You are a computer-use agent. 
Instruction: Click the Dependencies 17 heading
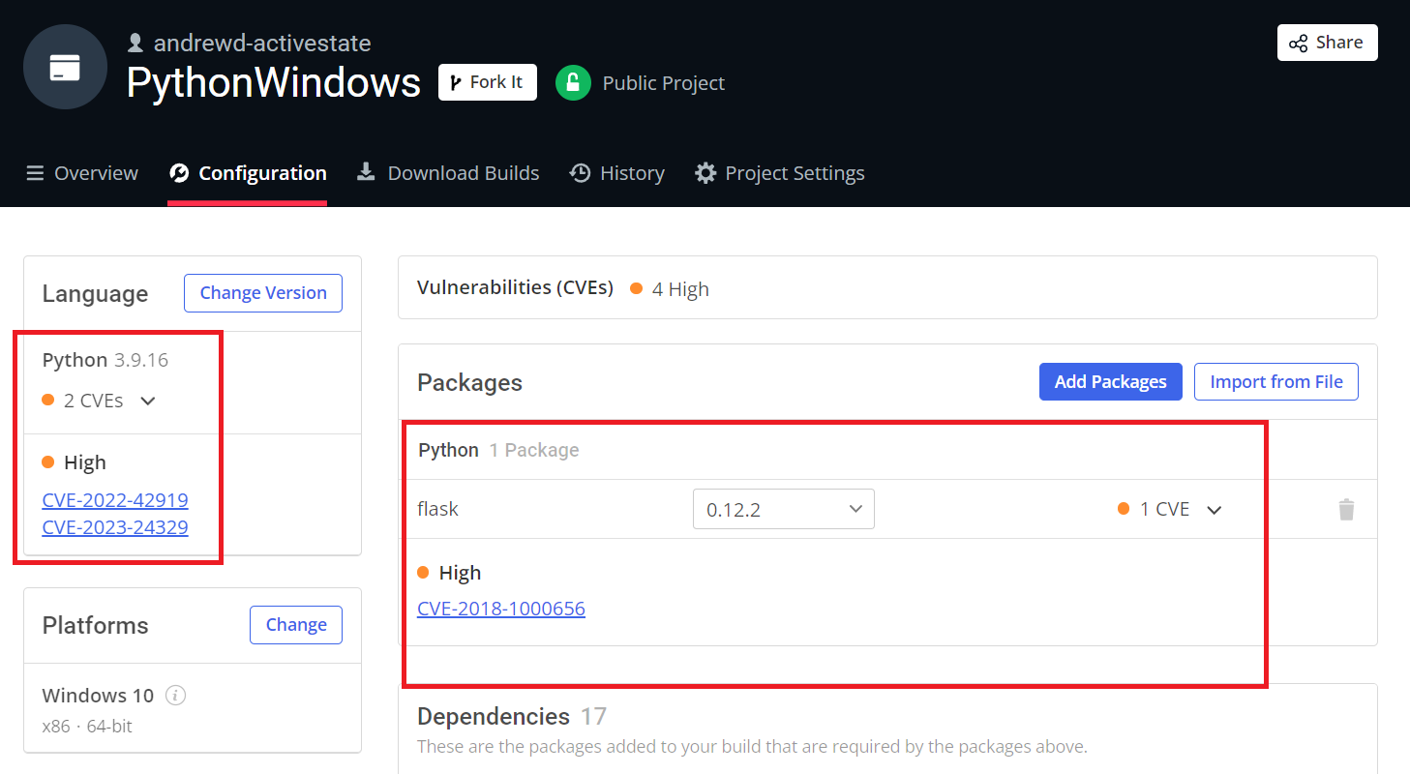tap(512, 716)
